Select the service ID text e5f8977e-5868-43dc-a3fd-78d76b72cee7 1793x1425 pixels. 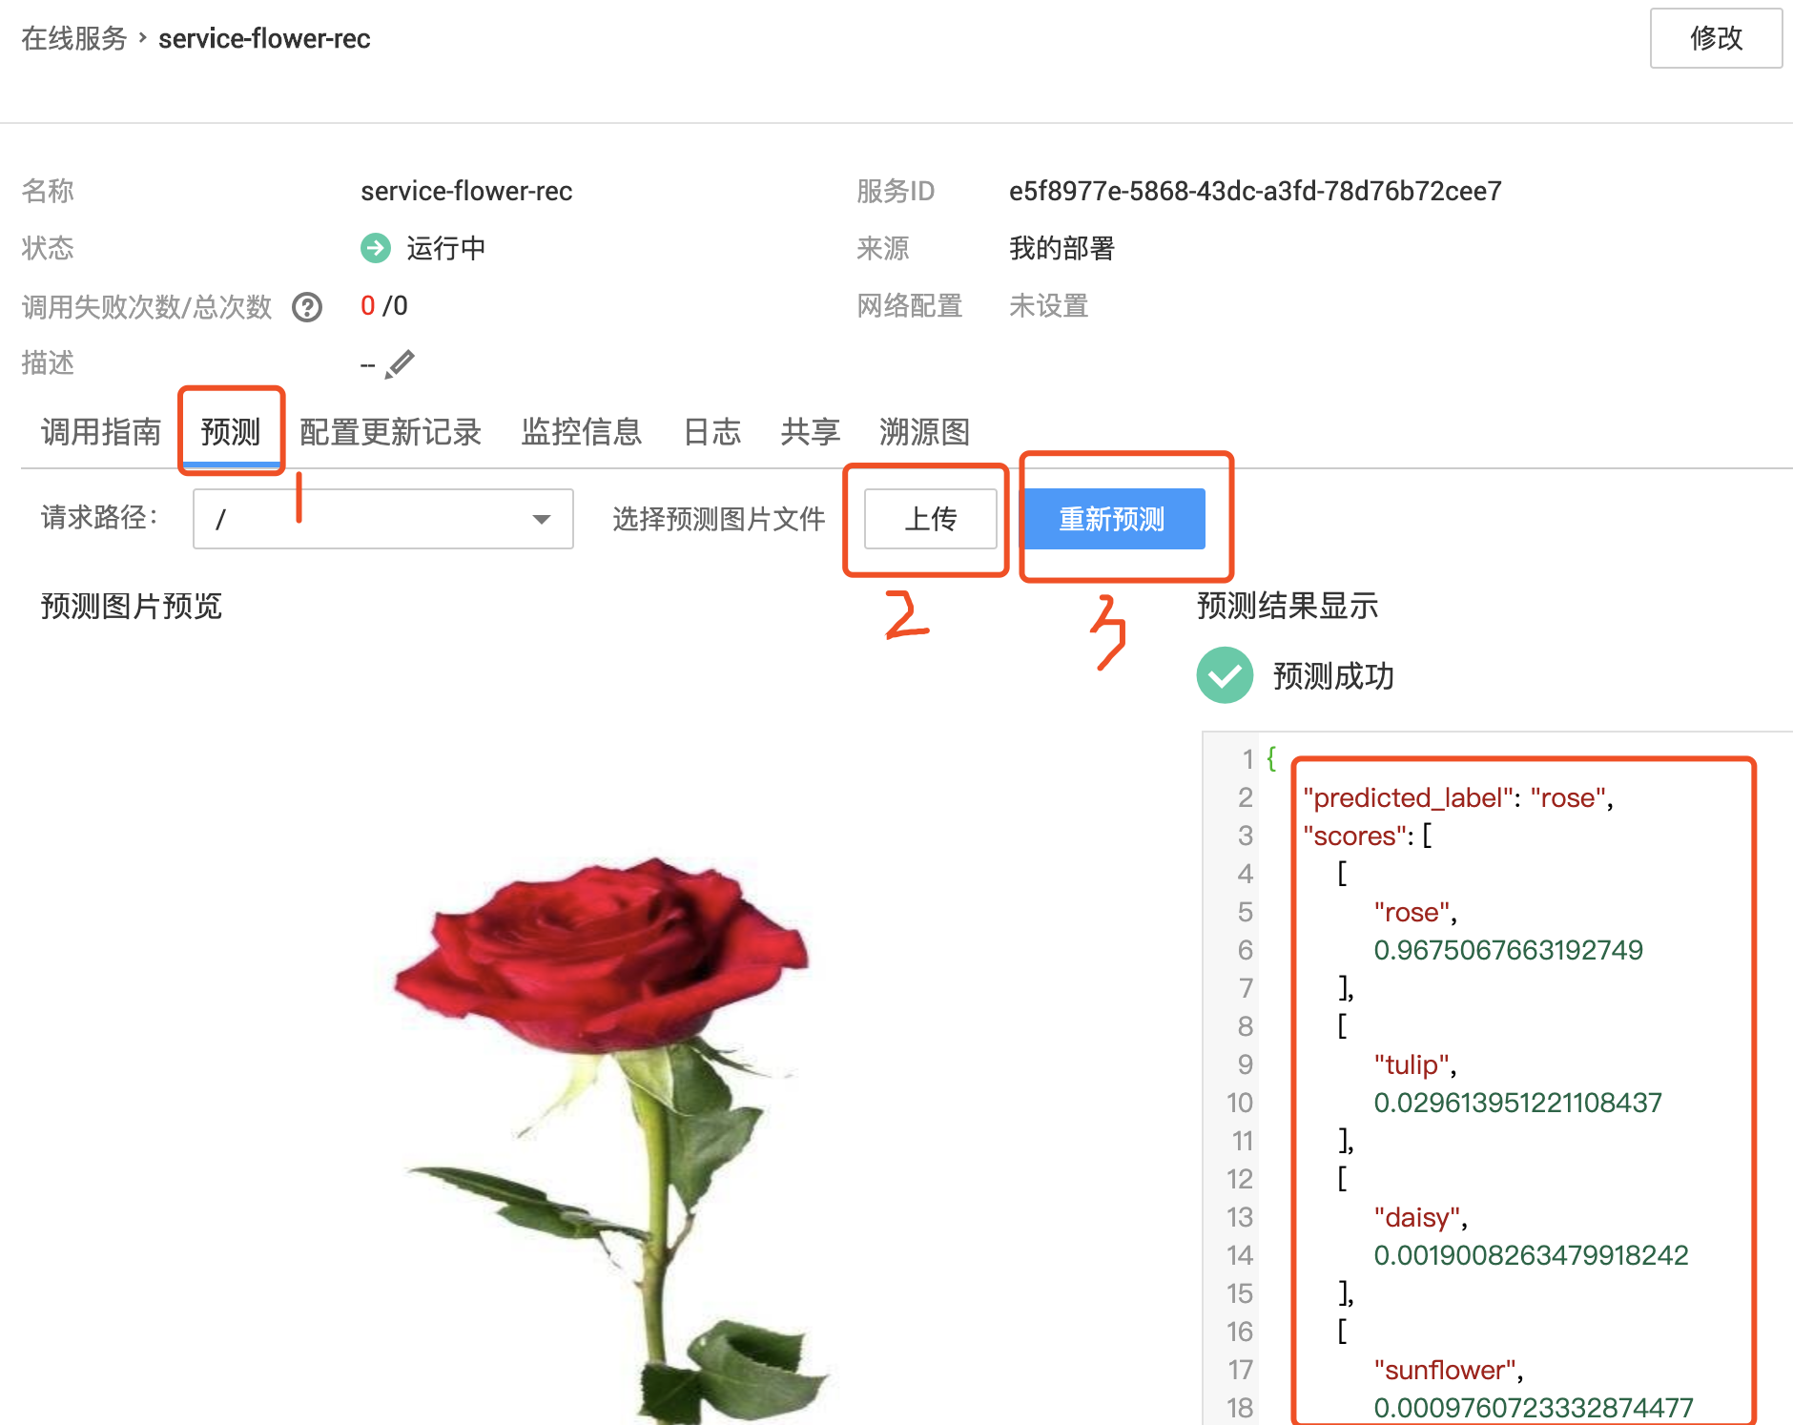point(1255,191)
